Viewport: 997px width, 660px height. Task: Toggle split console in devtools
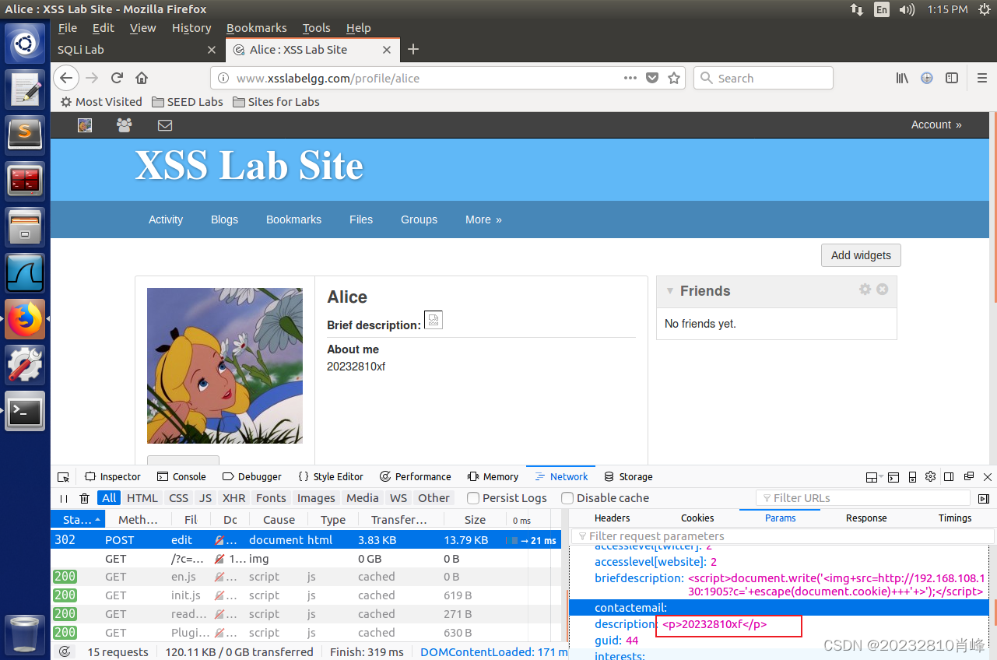click(x=893, y=477)
